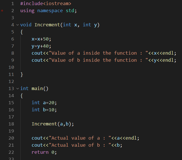
Task: Place cursor on the Increment(a,b) call
Action: coord(53,124)
